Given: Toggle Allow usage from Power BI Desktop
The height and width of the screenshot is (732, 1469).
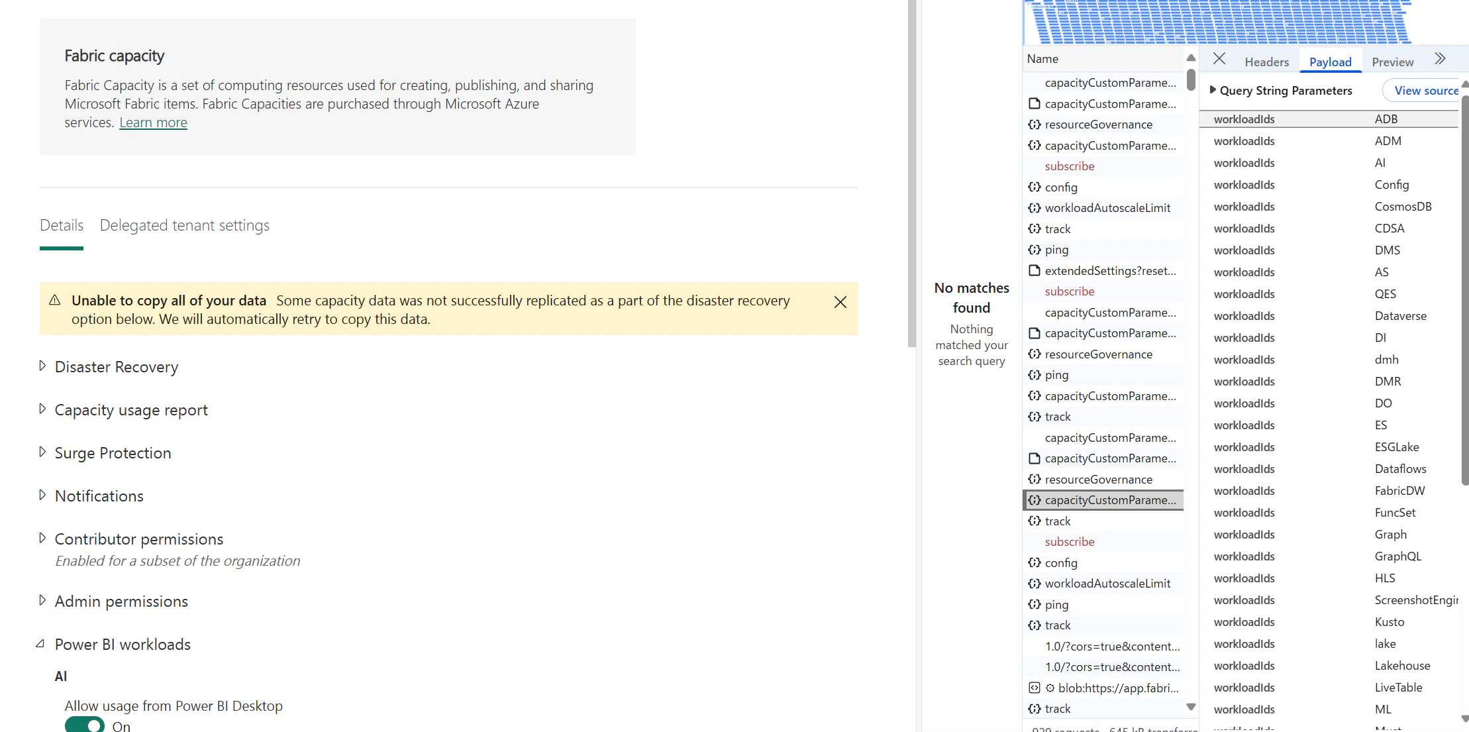Looking at the screenshot, I should pos(85,725).
